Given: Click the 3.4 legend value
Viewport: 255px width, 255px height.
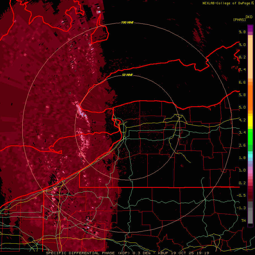Looking at the screenshot, I should pyautogui.click(x=242, y=133).
